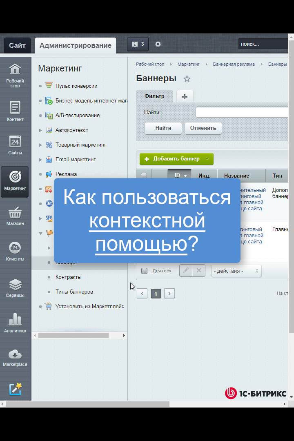Open the Сервисы sidebar section
294x441 pixels.
[15, 288]
